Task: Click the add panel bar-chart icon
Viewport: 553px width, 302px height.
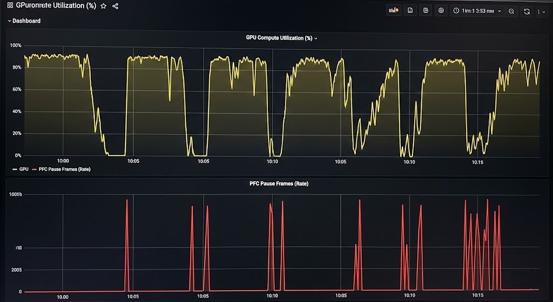Action: tap(394, 10)
